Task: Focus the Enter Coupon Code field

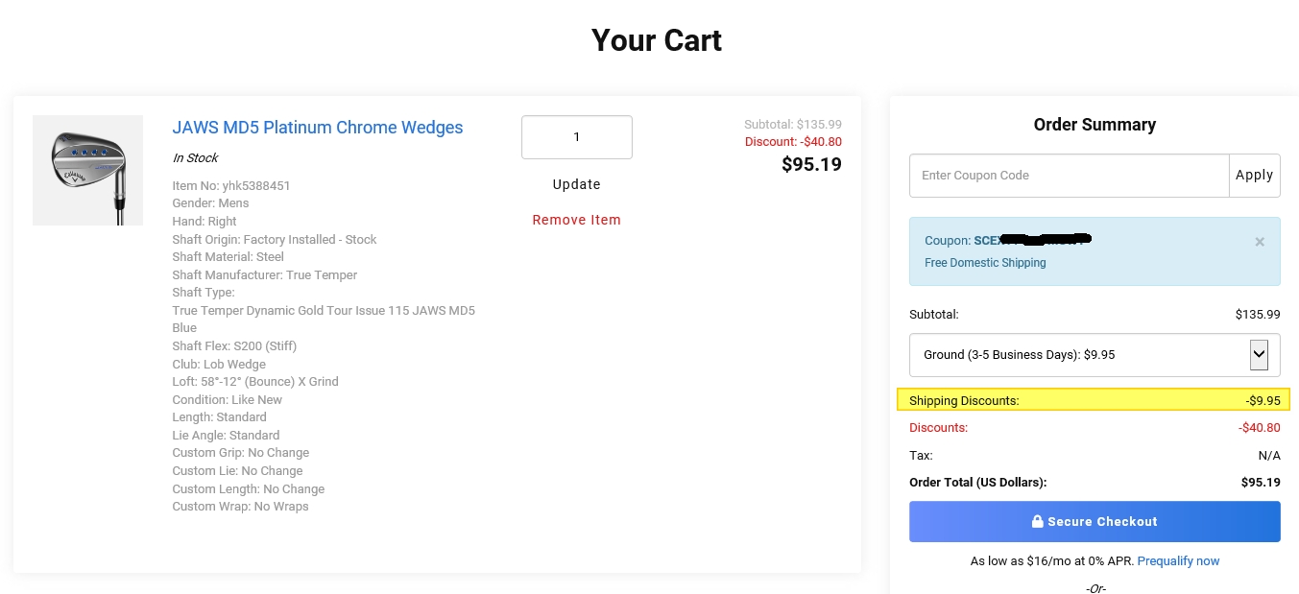Action: pos(1069,176)
